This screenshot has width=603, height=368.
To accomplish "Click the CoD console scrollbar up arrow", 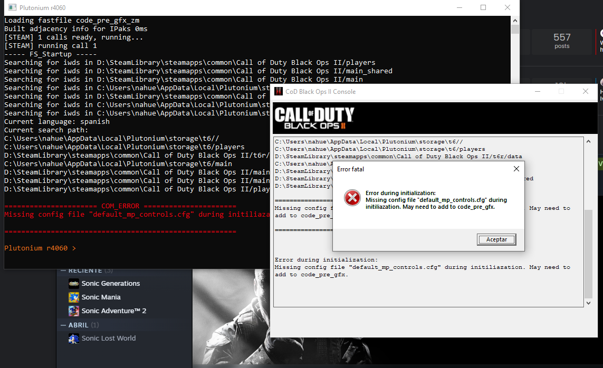I will click(x=588, y=142).
